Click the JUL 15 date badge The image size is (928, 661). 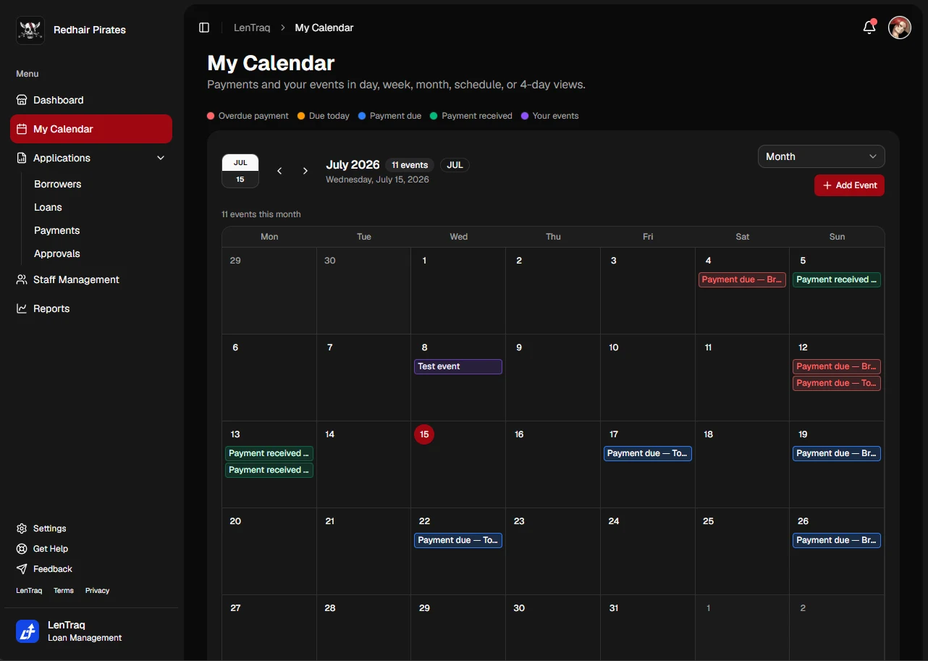coord(240,171)
